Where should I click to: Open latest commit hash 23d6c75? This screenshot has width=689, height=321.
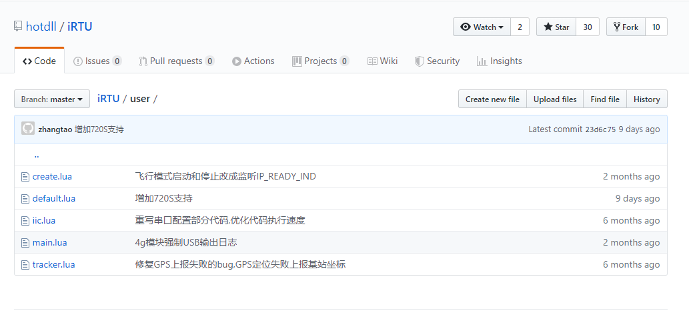(600, 129)
